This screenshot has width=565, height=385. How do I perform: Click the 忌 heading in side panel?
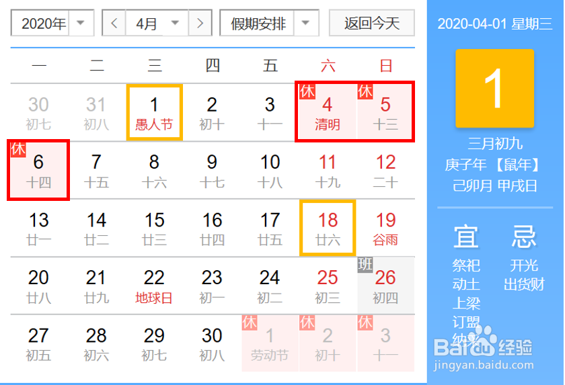point(524,237)
